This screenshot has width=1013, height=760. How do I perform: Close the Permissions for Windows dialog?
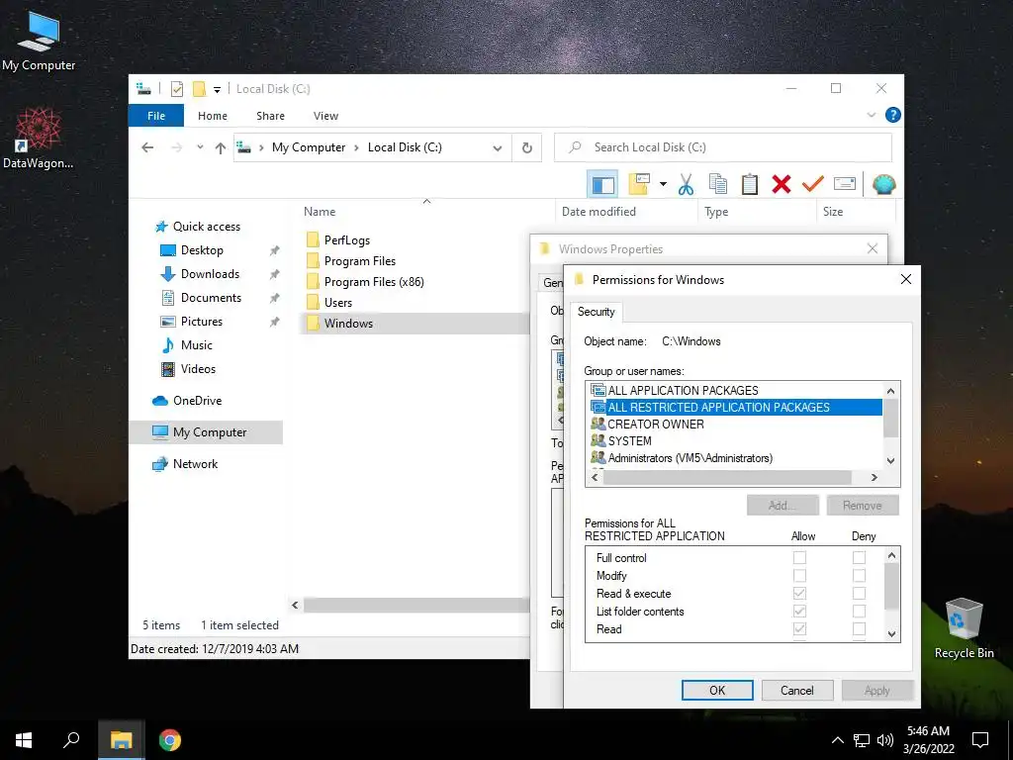906,279
